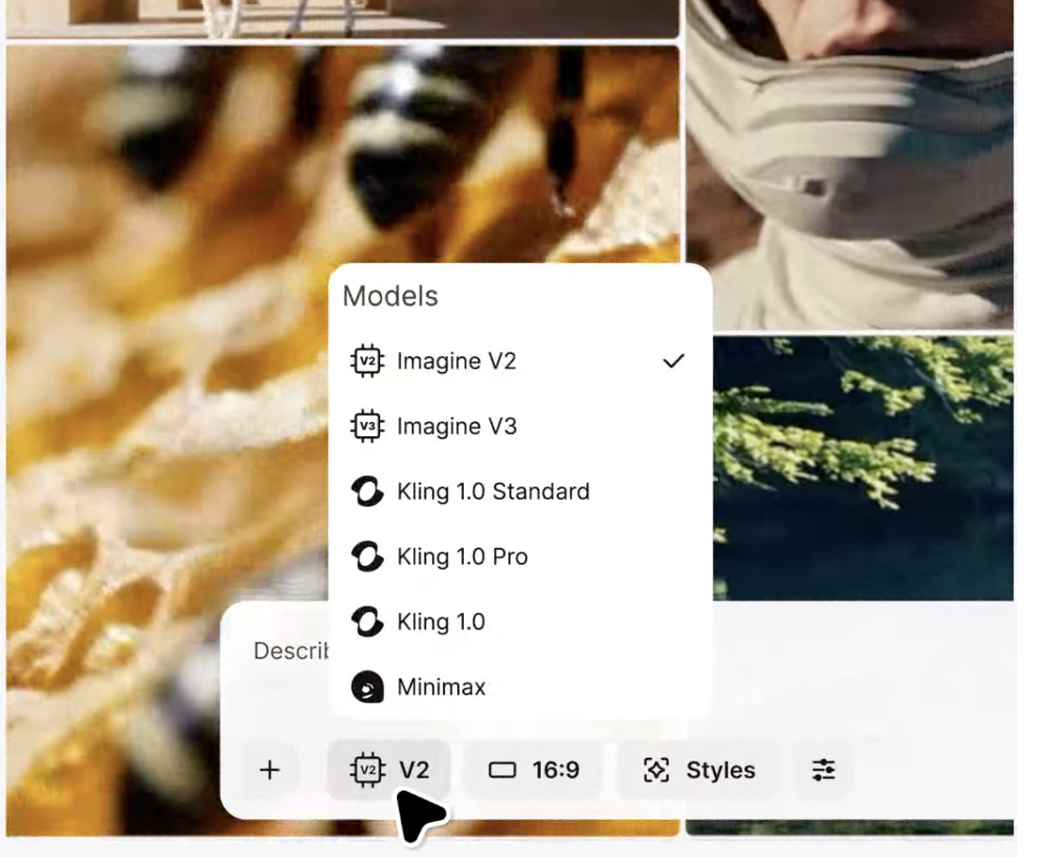Open the green tree branches thumbnail
The image size is (1045, 857).
coord(863,467)
